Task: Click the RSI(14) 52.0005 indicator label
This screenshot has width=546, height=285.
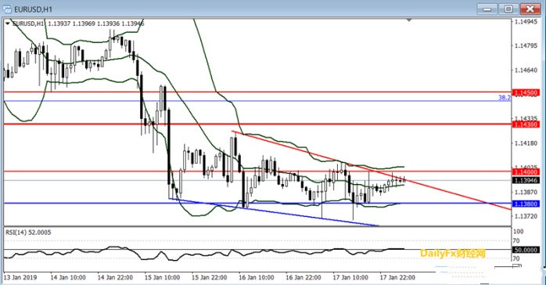Action: coord(28,233)
